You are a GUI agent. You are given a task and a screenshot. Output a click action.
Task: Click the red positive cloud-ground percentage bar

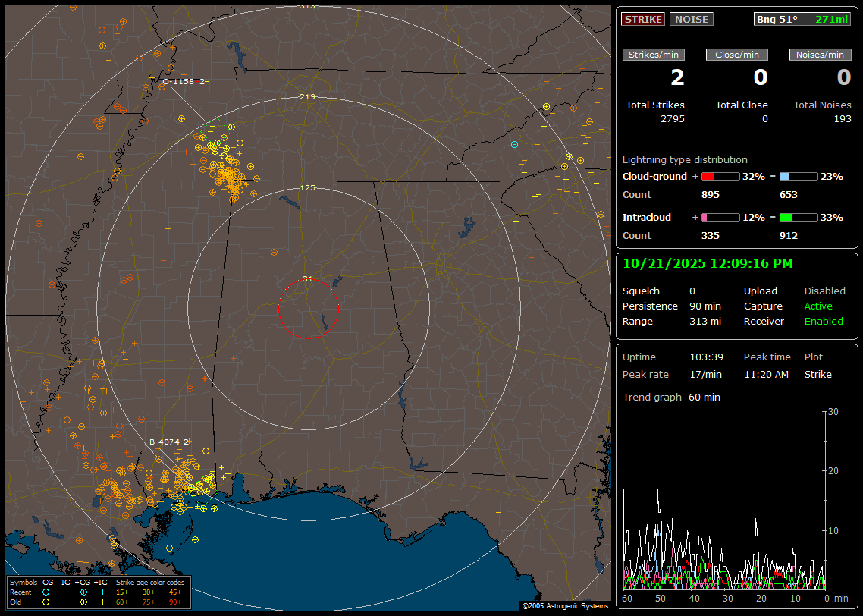point(720,177)
